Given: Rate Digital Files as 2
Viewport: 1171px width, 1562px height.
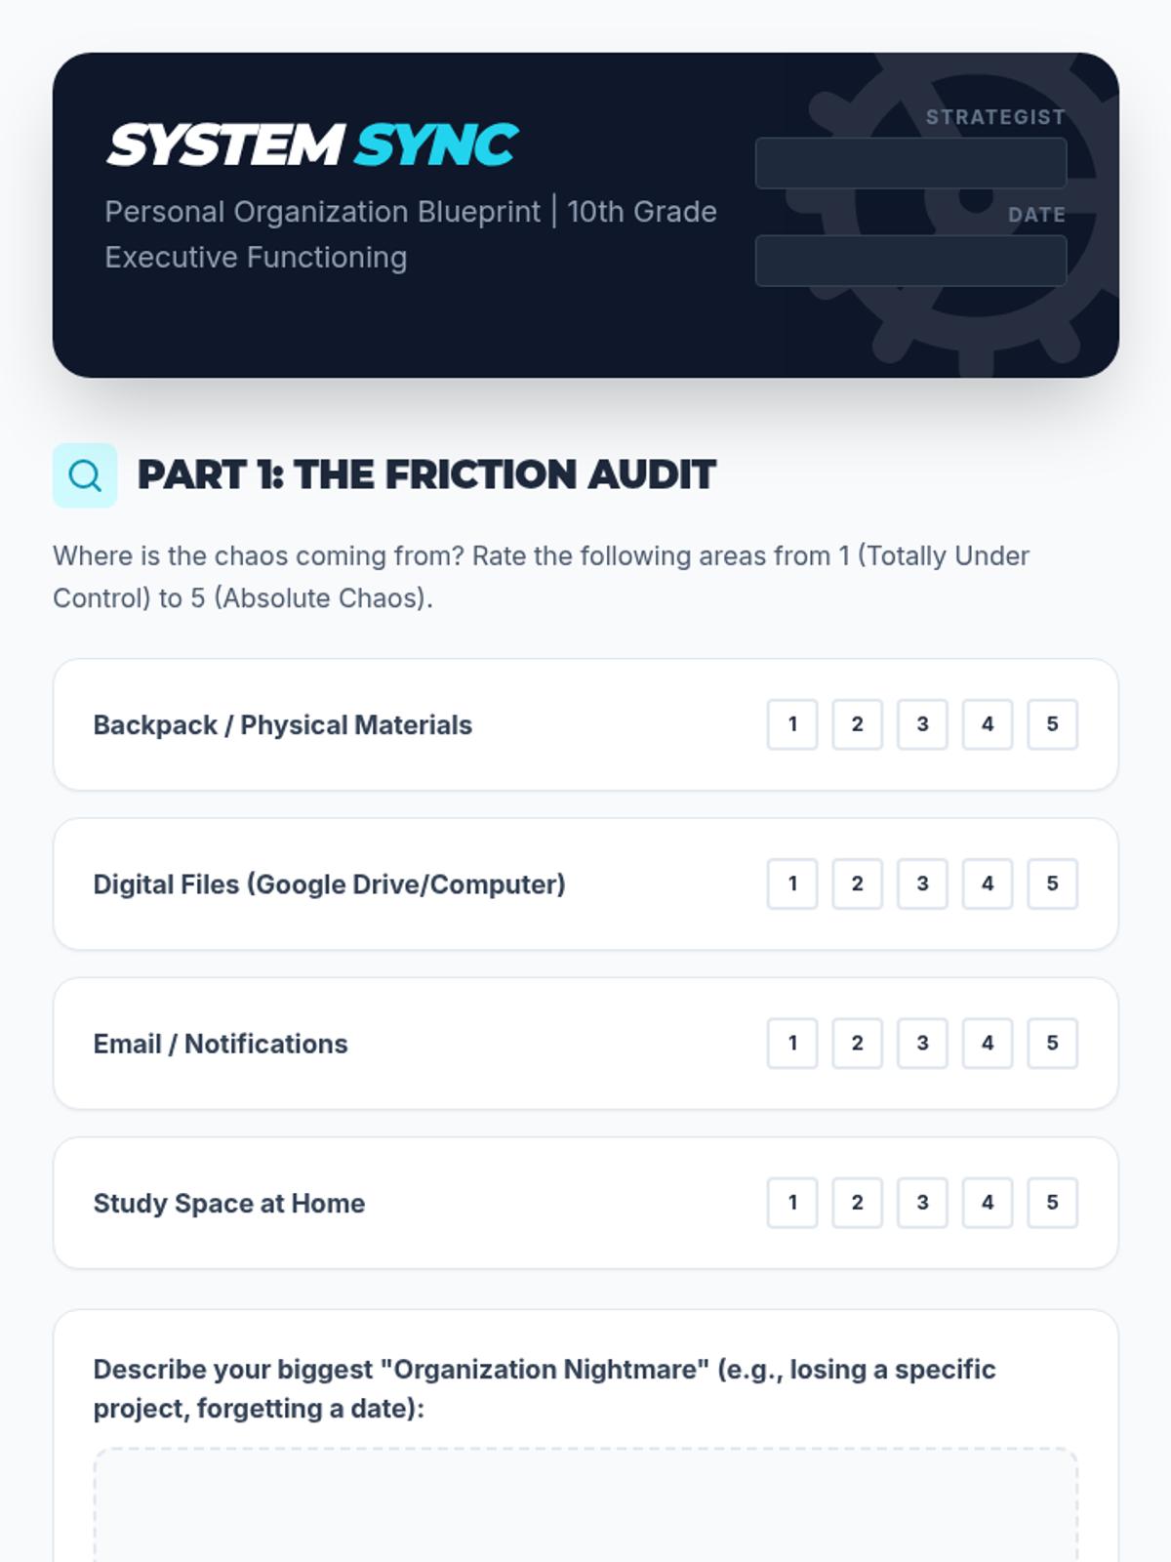Looking at the screenshot, I should pyautogui.click(x=857, y=884).
